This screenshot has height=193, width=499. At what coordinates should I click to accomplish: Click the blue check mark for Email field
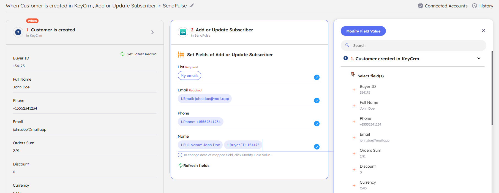click(317, 100)
